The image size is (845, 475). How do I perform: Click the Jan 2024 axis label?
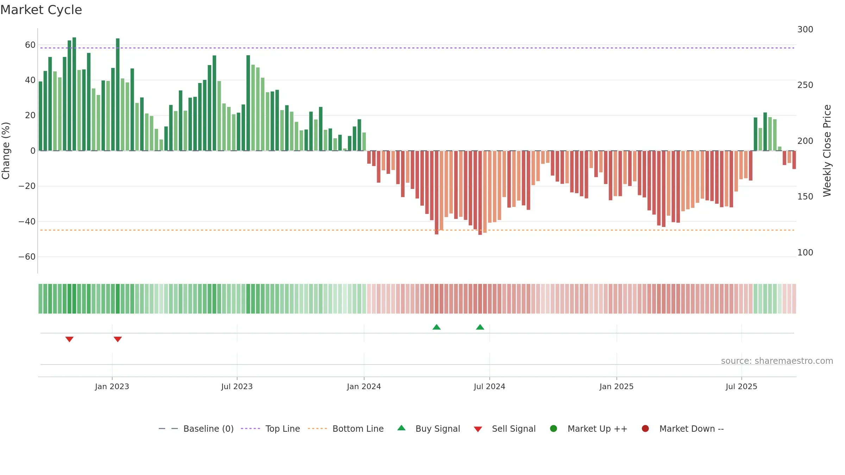[364, 387]
